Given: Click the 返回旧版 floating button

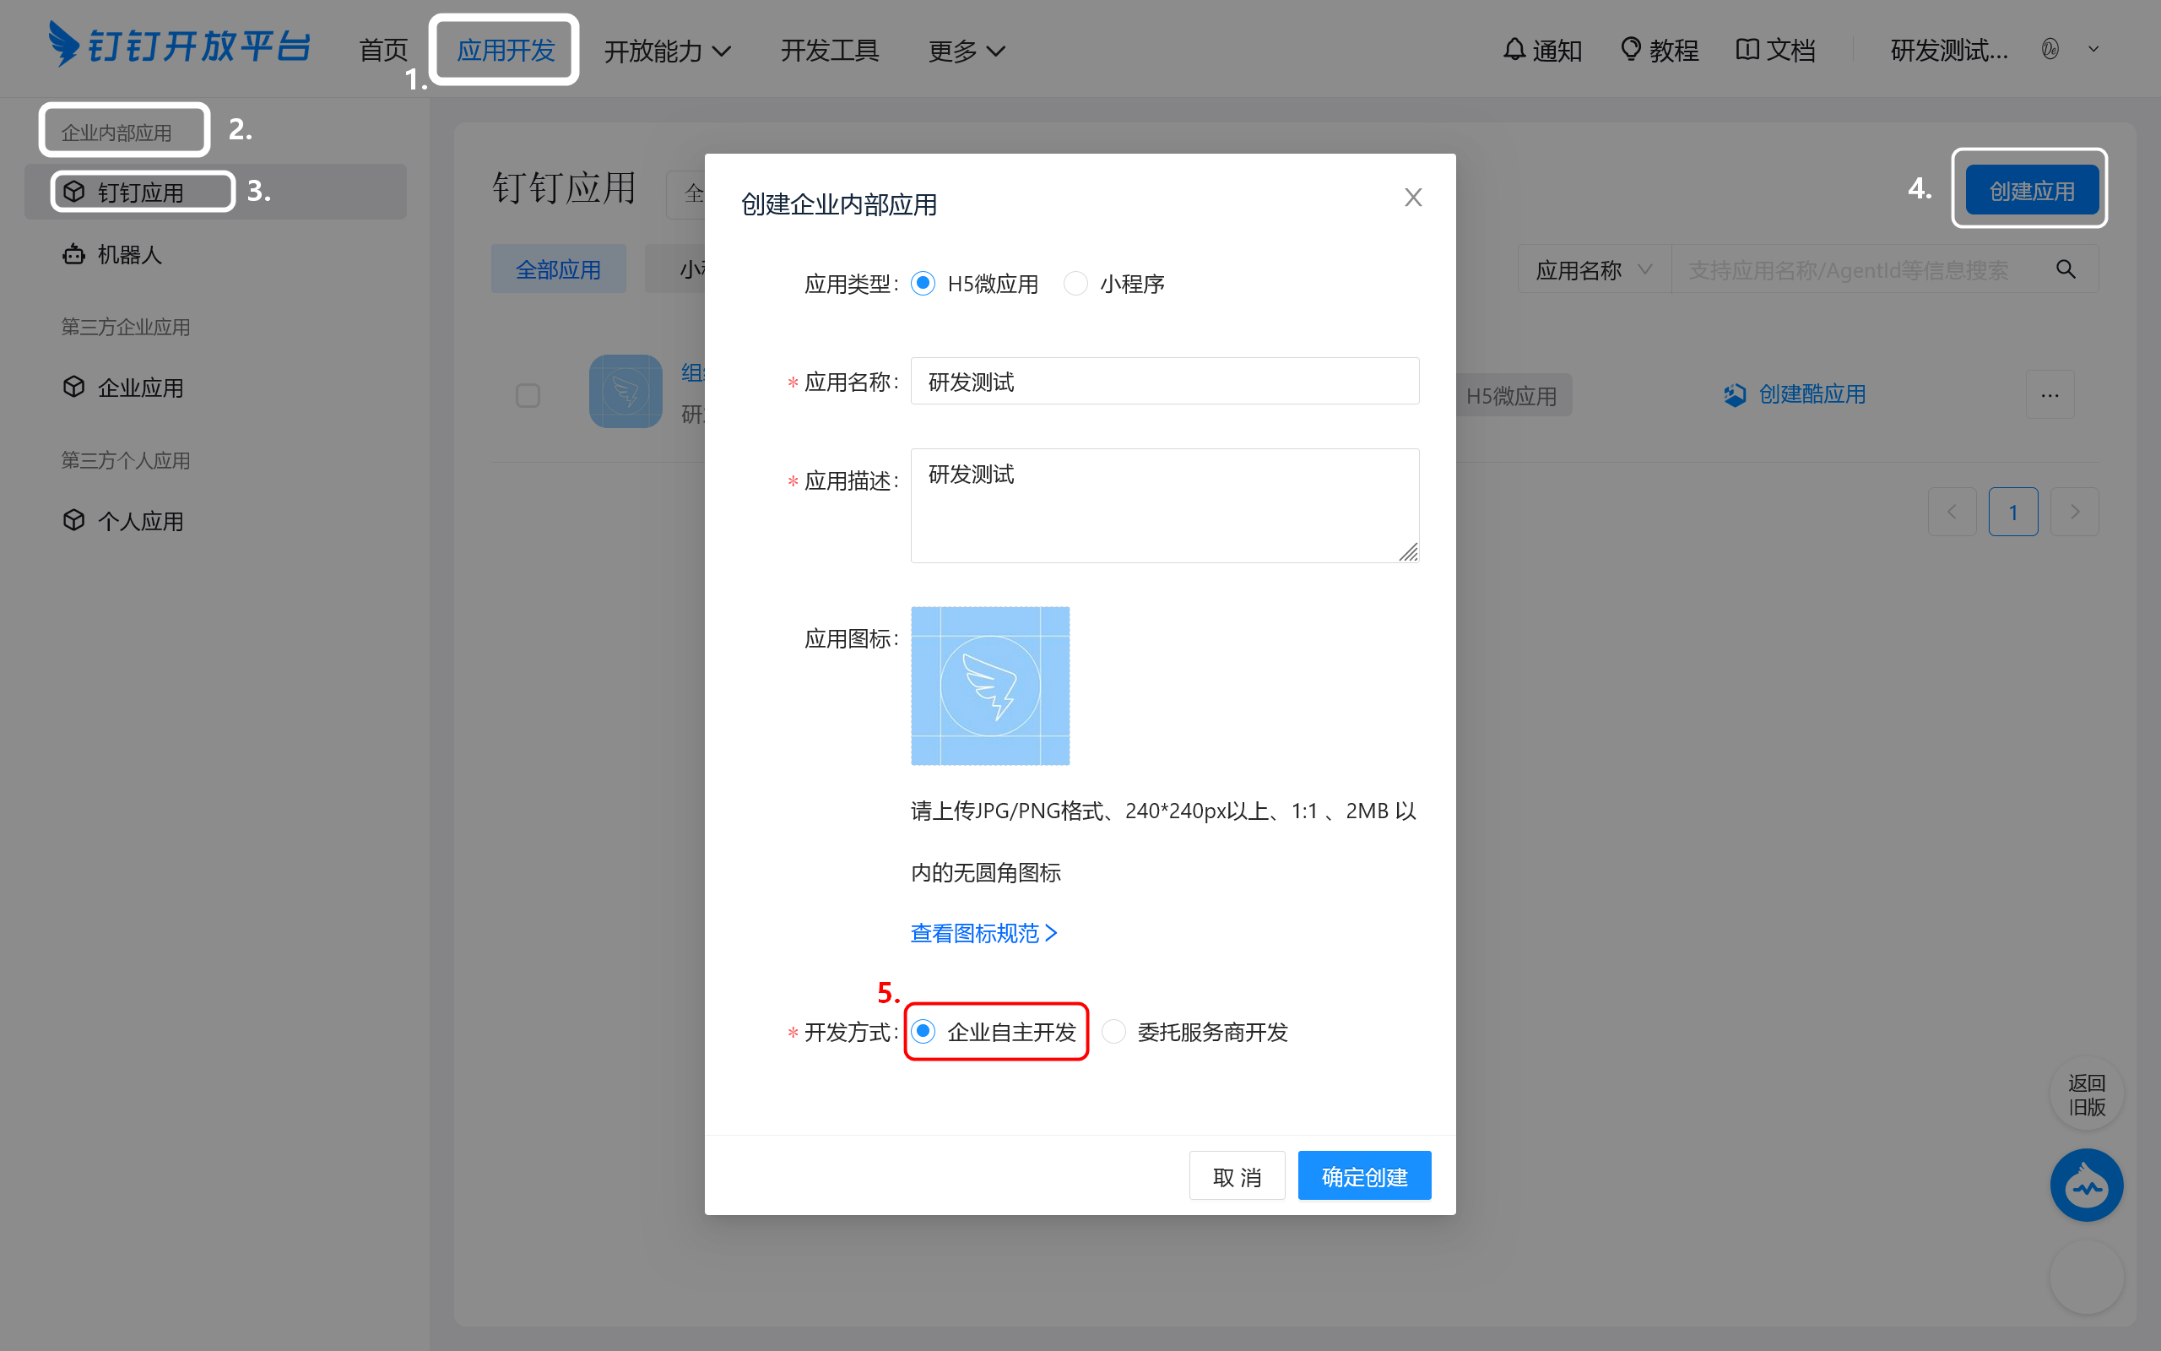Looking at the screenshot, I should click(2087, 1094).
